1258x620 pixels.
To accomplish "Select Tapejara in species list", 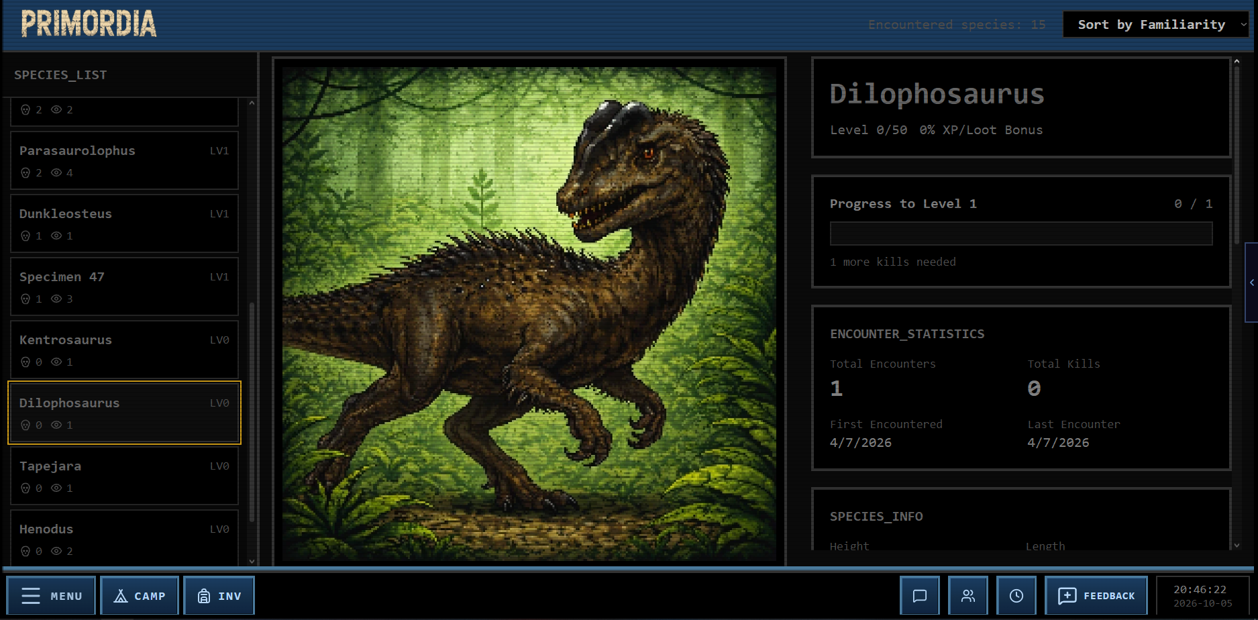I will tap(124, 476).
